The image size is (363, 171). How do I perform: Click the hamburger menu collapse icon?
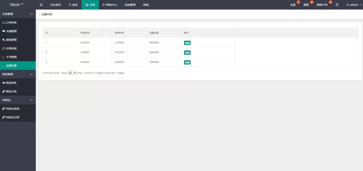41,5
